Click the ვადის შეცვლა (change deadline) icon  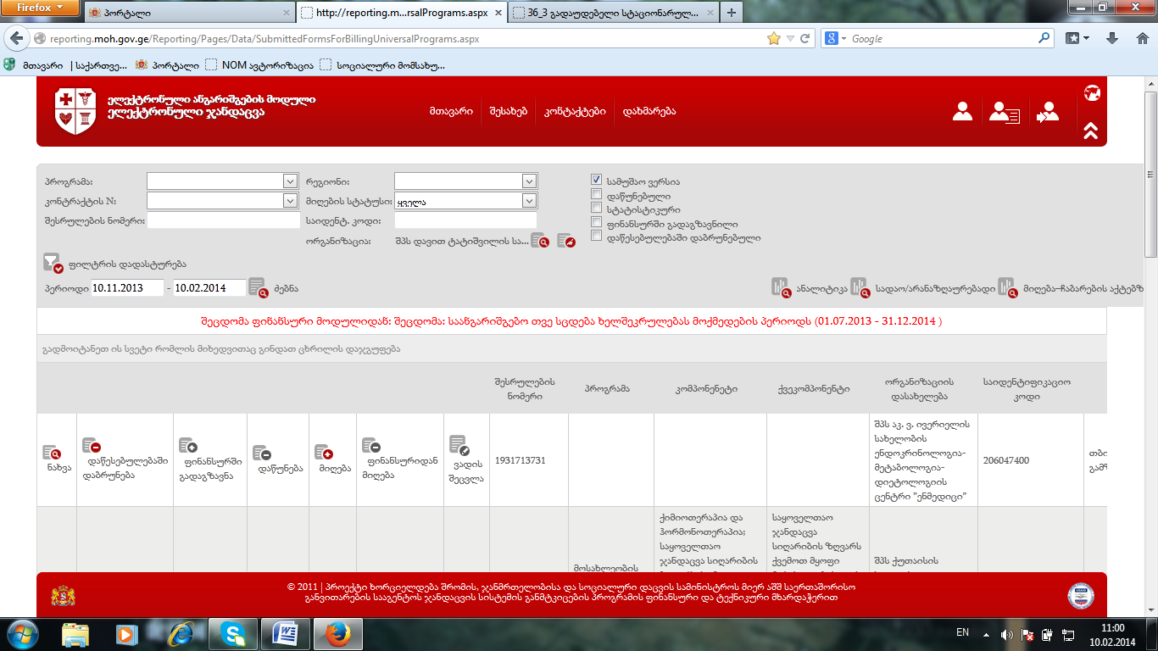[x=459, y=445]
